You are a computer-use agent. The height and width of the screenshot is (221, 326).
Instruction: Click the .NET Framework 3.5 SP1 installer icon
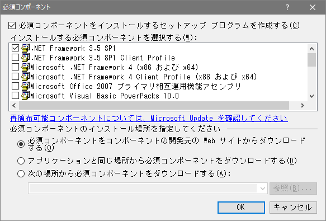(25, 48)
